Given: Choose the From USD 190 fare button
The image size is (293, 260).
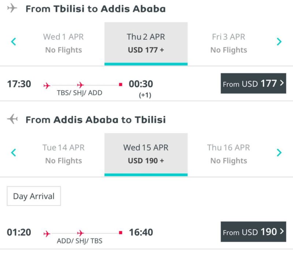Looking at the screenshot, I should (253, 232).
